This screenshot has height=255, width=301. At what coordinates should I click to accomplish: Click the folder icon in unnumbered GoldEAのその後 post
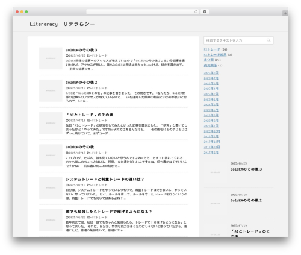[88, 153]
